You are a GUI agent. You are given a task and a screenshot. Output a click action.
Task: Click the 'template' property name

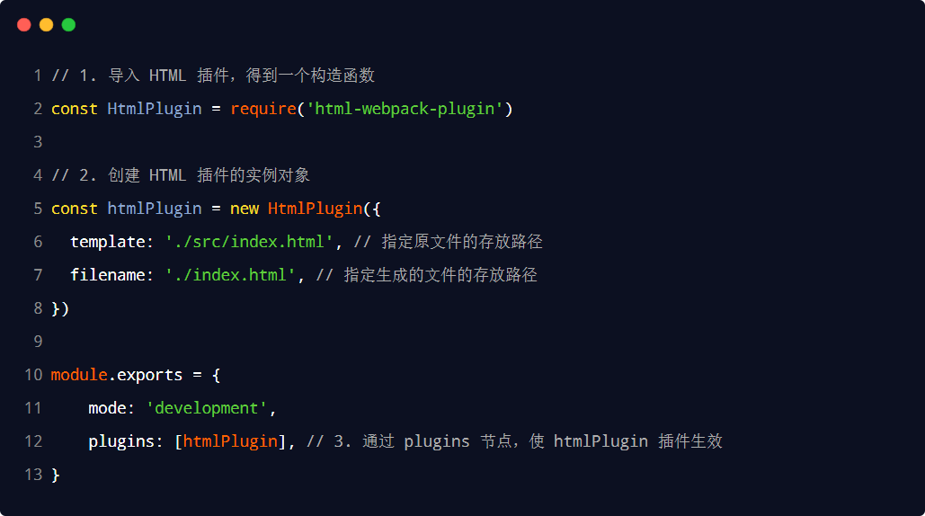[107, 242]
